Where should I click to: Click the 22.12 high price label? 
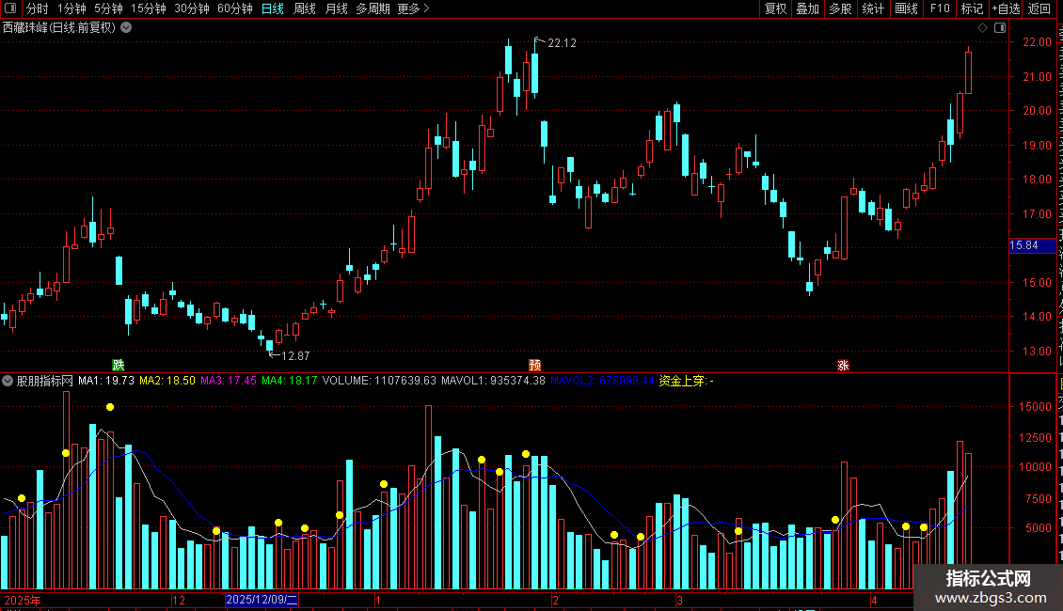(x=562, y=42)
